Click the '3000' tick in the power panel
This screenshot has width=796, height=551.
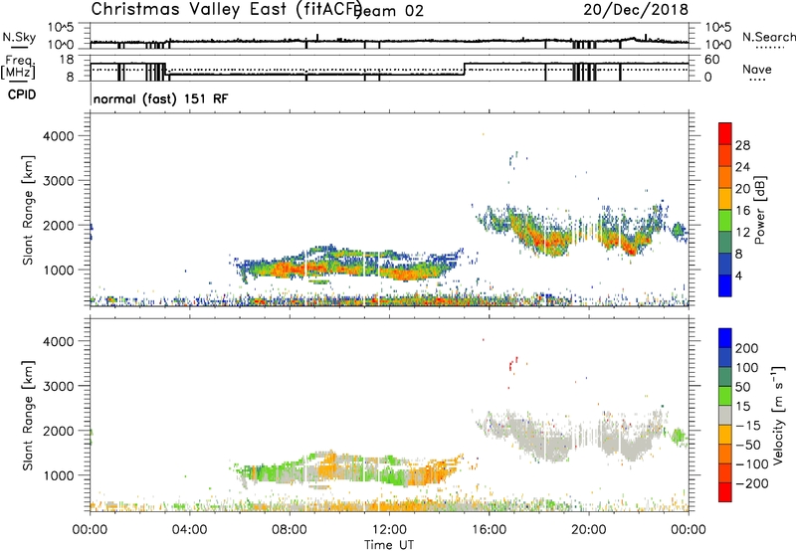58,181
